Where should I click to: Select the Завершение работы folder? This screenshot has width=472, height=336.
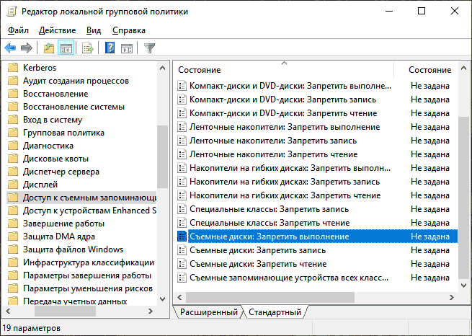pyautogui.click(x=63, y=224)
